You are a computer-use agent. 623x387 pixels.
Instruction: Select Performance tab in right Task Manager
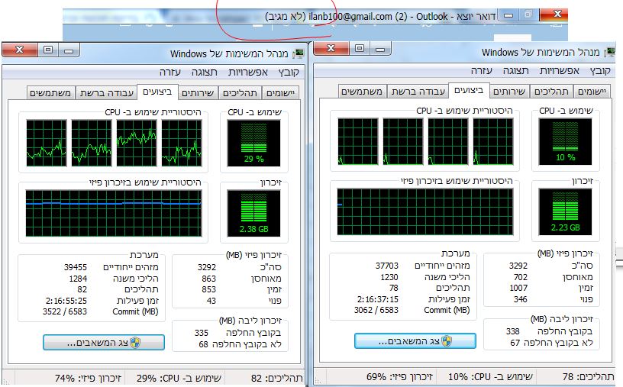(x=469, y=90)
